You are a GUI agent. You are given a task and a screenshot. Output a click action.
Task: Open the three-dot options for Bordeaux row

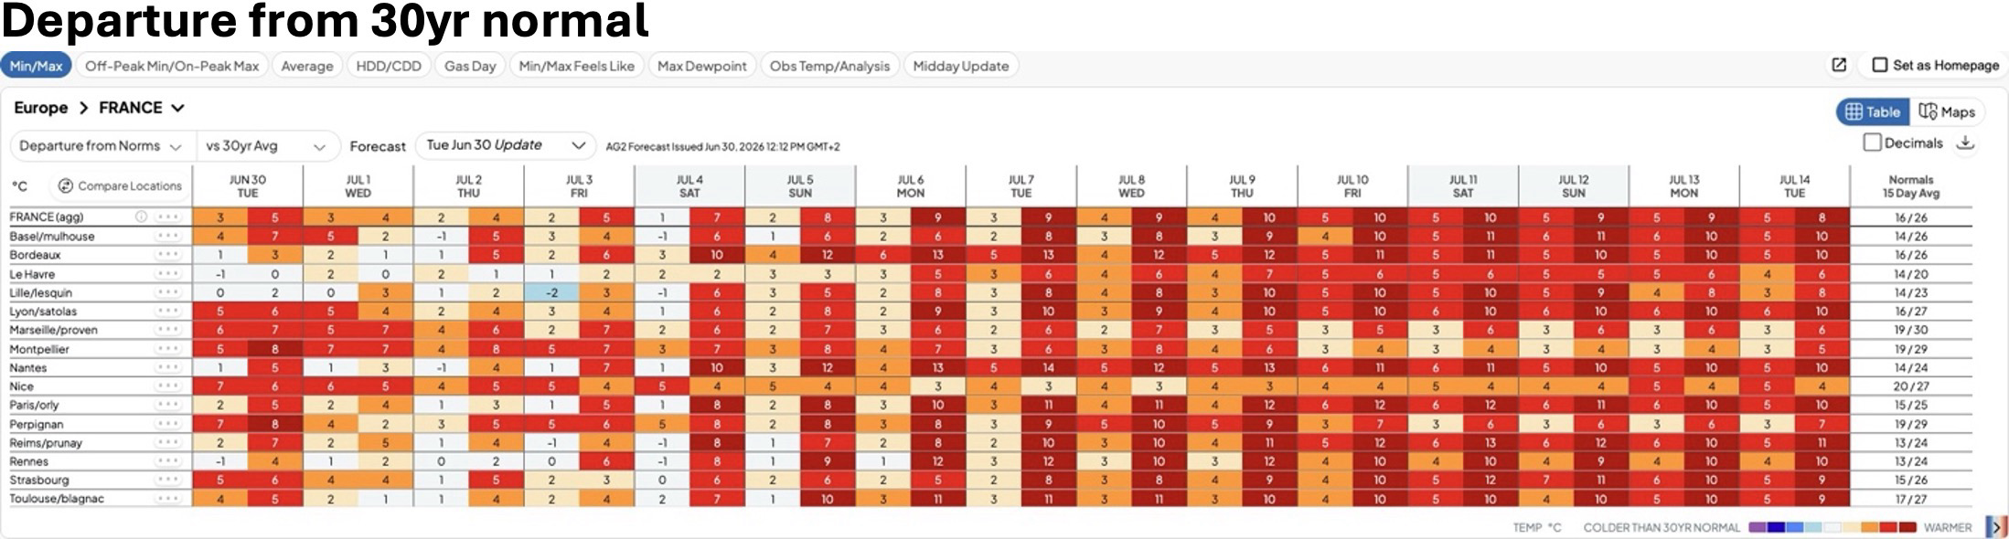pyautogui.click(x=168, y=255)
